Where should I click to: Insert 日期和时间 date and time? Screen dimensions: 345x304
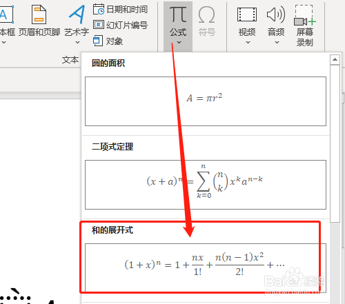120,10
